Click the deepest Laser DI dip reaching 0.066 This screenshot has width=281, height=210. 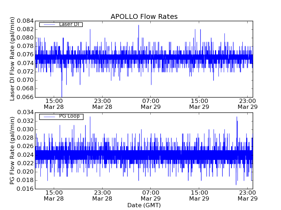tap(62, 96)
